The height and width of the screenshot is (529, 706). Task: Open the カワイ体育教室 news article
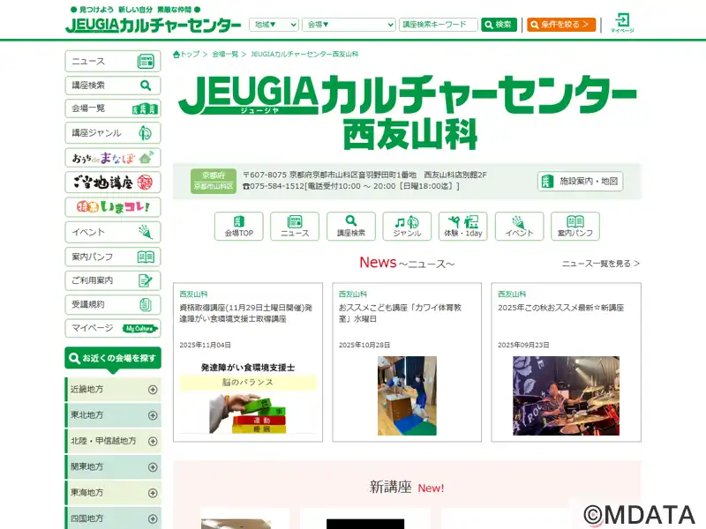click(401, 313)
